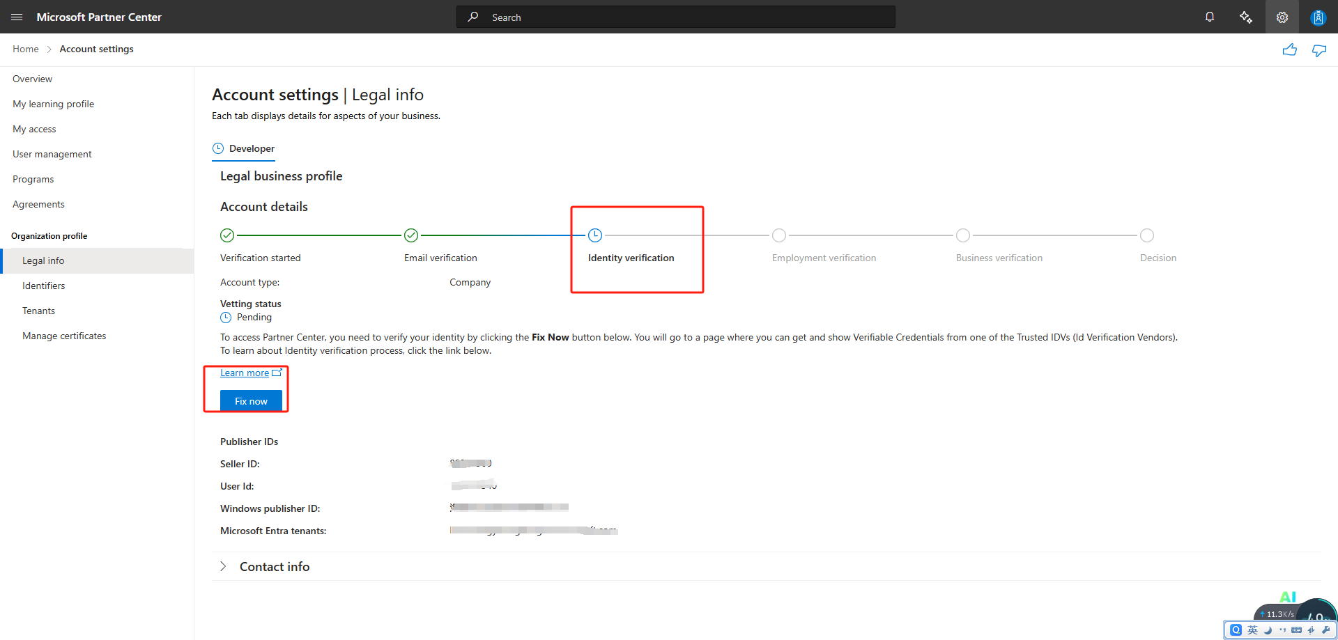Click the Organization profile heading

coord(49,236)
